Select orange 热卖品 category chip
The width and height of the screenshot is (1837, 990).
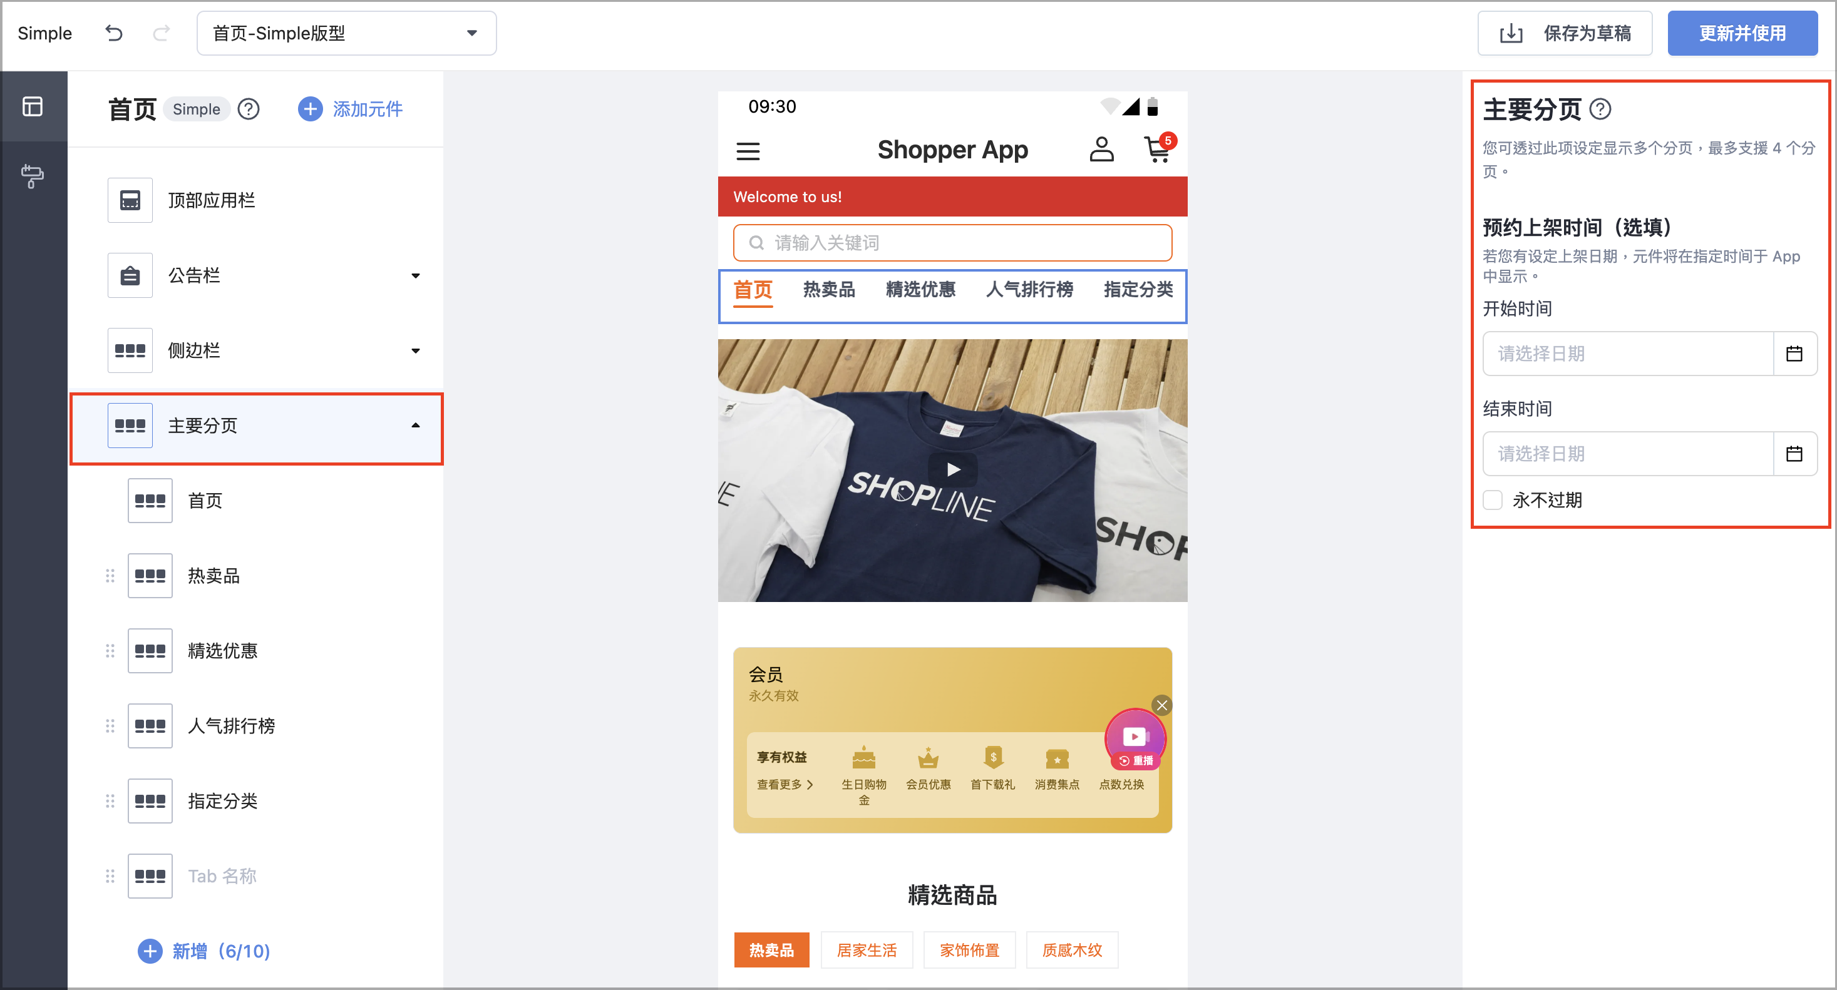771,950
